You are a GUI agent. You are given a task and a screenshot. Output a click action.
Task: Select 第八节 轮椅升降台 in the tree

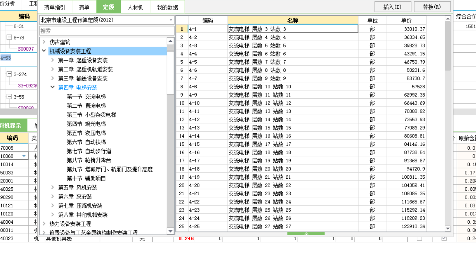89,160
